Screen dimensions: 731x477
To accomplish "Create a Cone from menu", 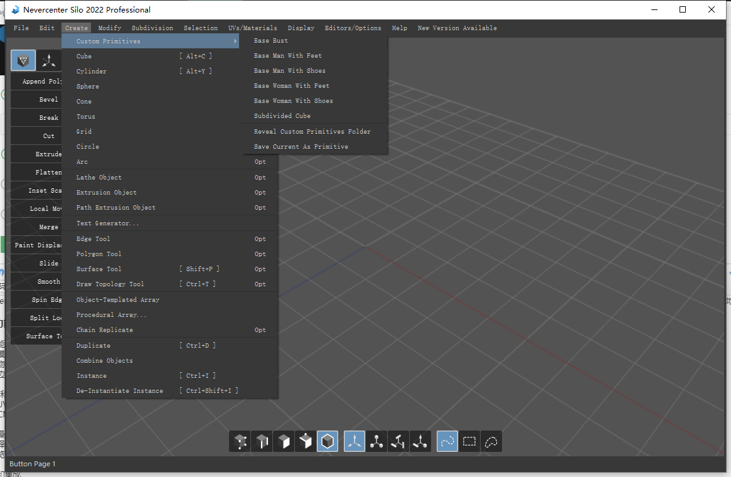I will [x=150, y=101].
